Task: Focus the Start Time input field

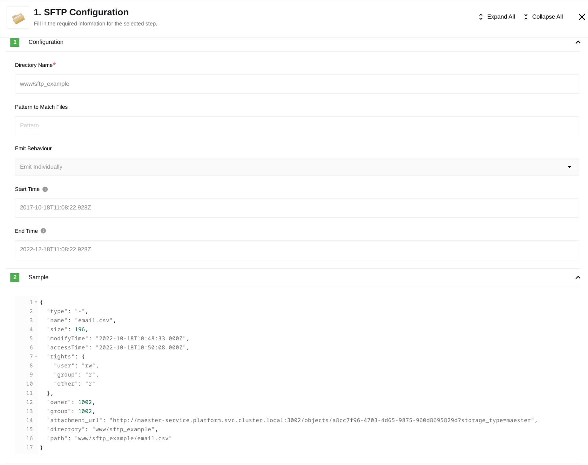Action: click(297, 208)
